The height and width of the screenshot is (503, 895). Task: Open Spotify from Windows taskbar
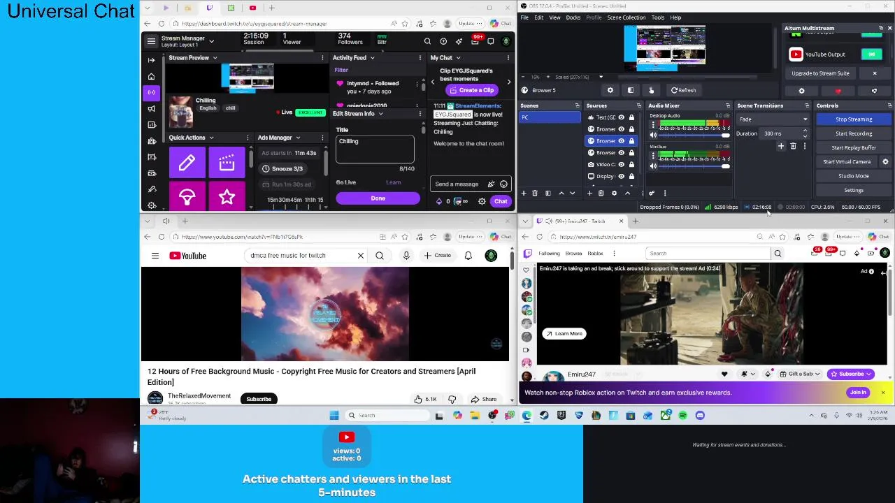682,416
